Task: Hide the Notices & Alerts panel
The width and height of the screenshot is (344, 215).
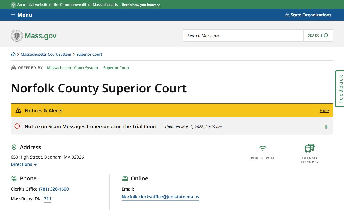Action: (324, 110)
